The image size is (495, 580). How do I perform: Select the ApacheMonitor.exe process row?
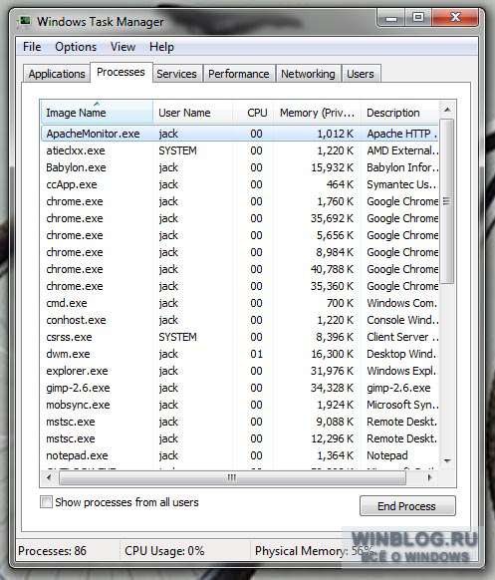pos(240,134)
